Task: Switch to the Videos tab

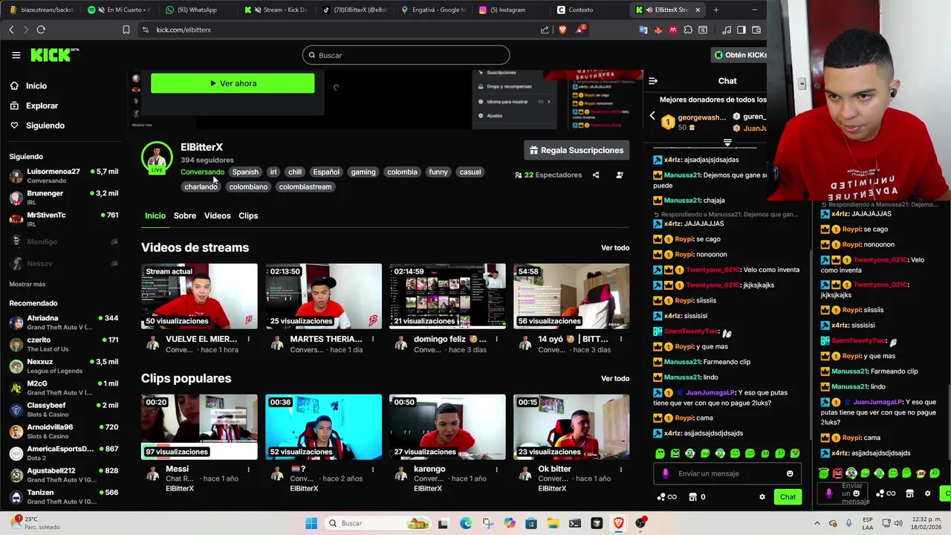Action: pos(218,215)
